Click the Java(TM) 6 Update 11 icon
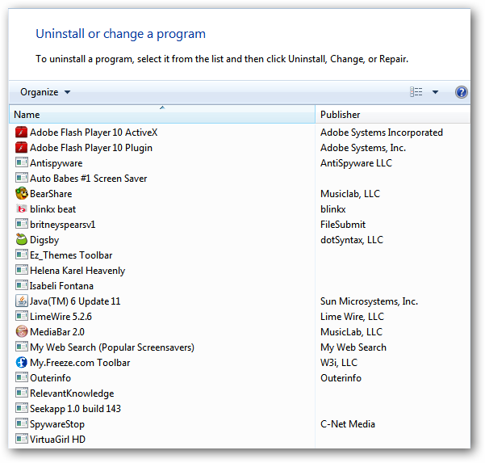This screenshot has height=463, width=485. point(21,301)
